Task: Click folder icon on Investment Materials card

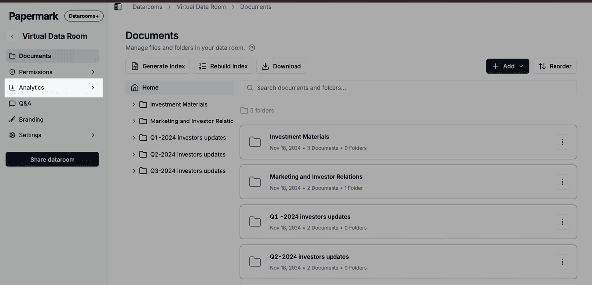Action: pyautogui.click(x=255, y=142)
